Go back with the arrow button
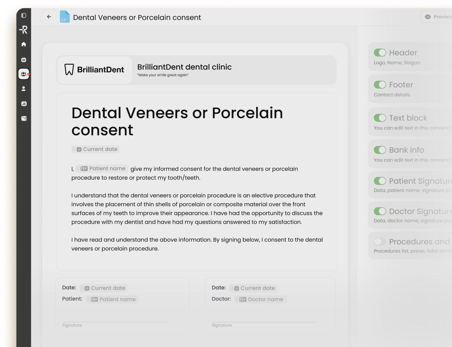This screenshot has width=452, height=347. (49, 17)
